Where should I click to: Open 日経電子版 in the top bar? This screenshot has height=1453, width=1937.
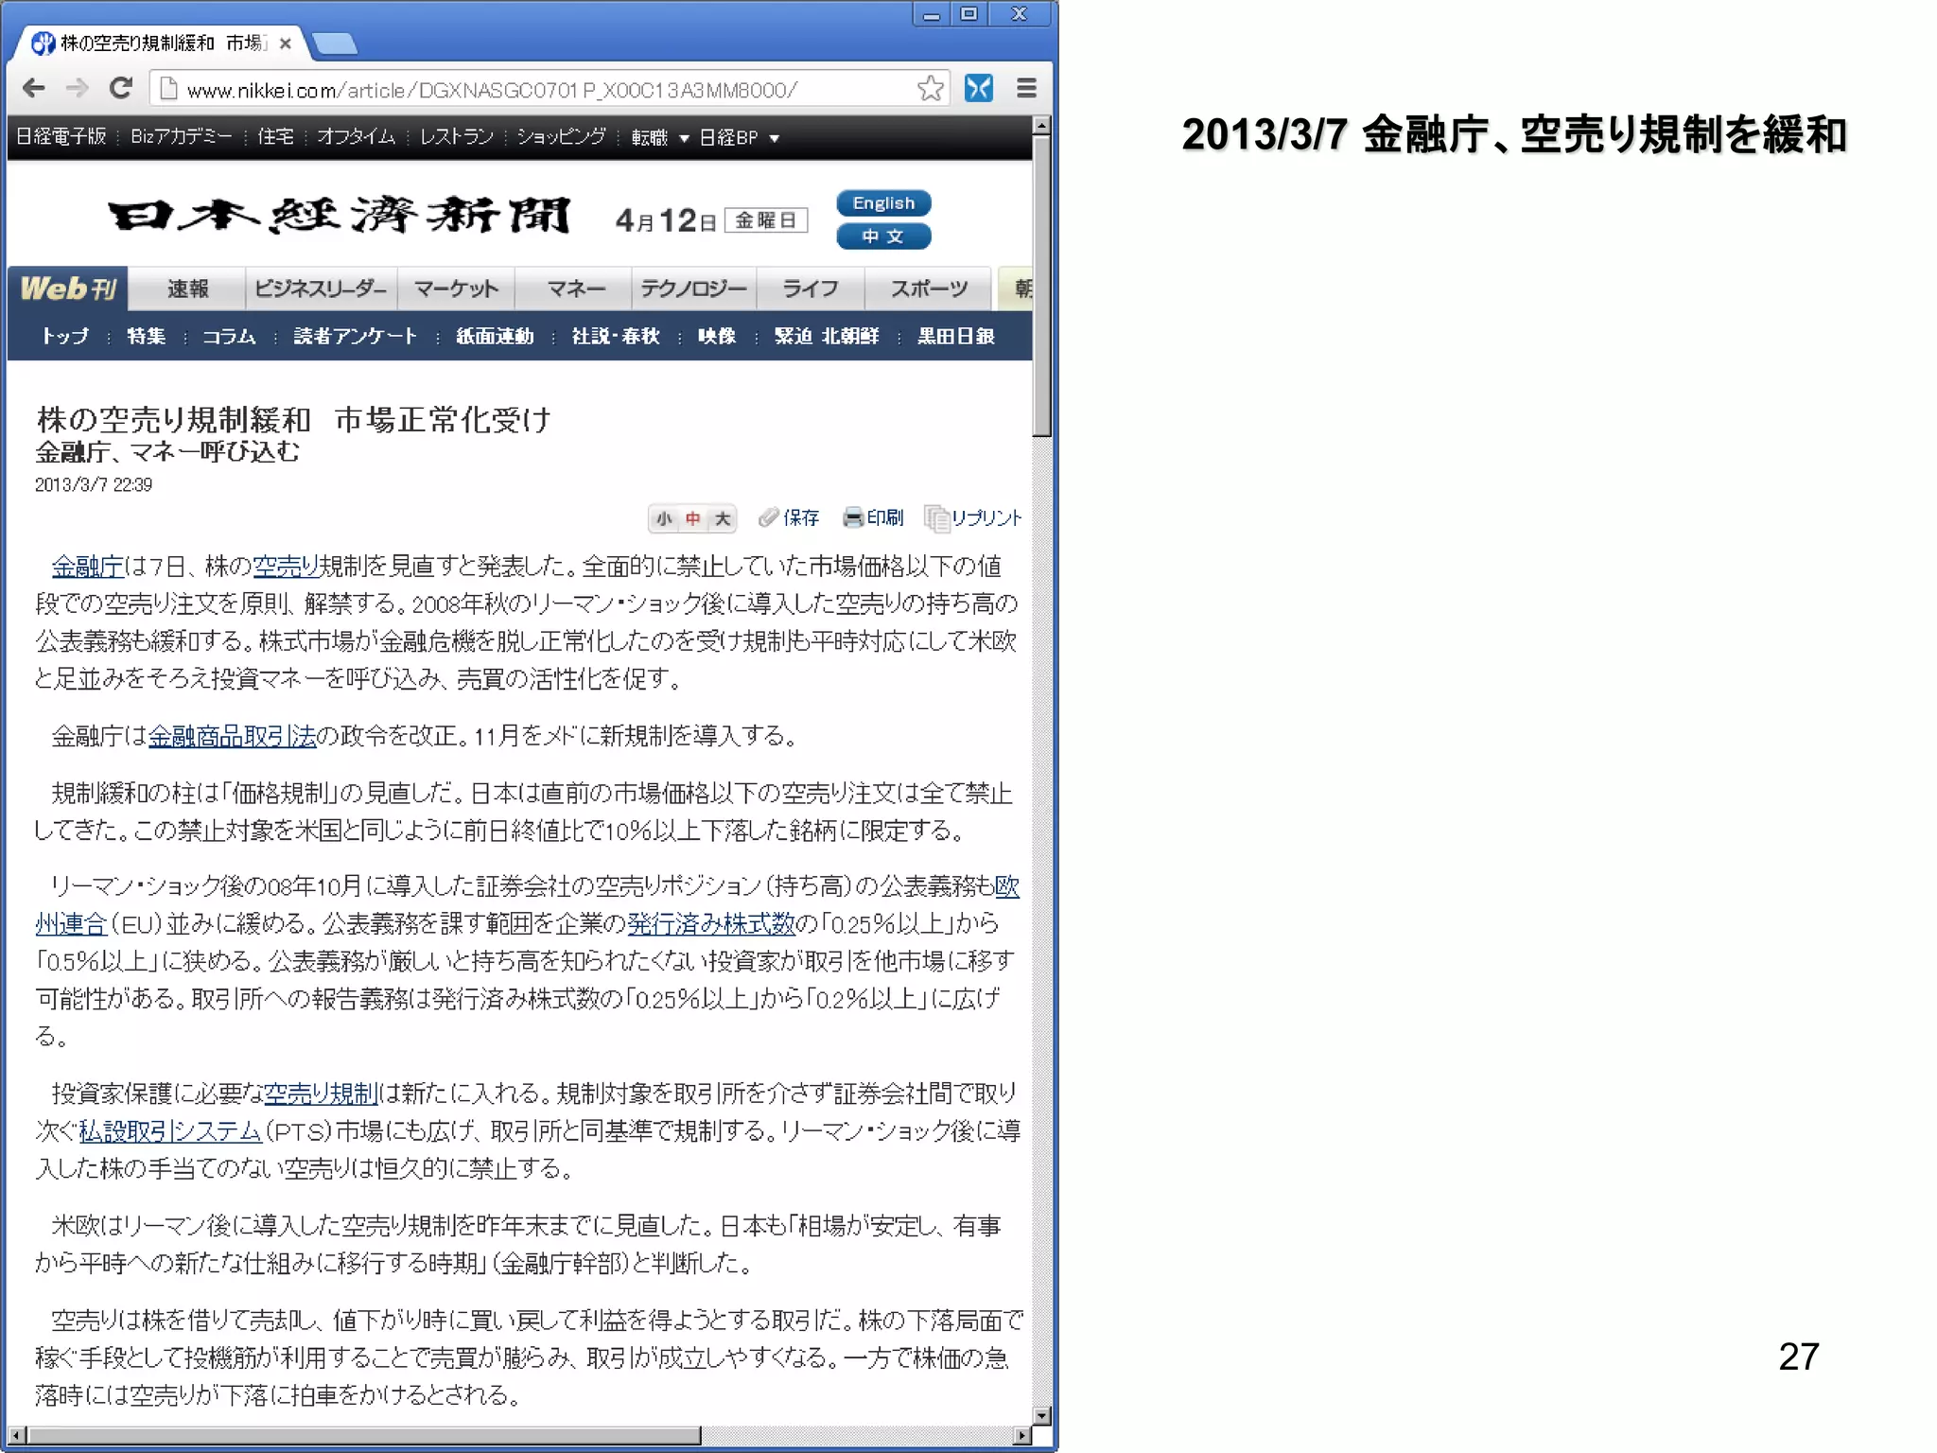pyautogui.click(x=61, y=137)
